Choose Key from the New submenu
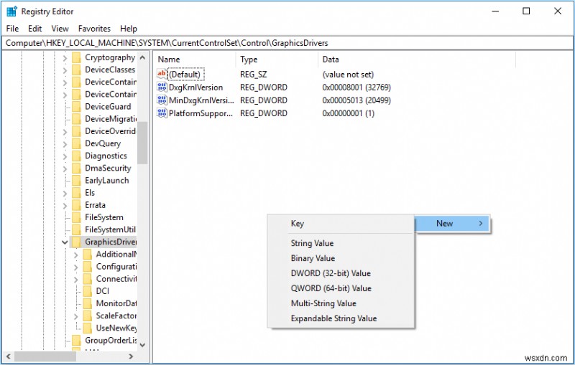 pos(341,224)
